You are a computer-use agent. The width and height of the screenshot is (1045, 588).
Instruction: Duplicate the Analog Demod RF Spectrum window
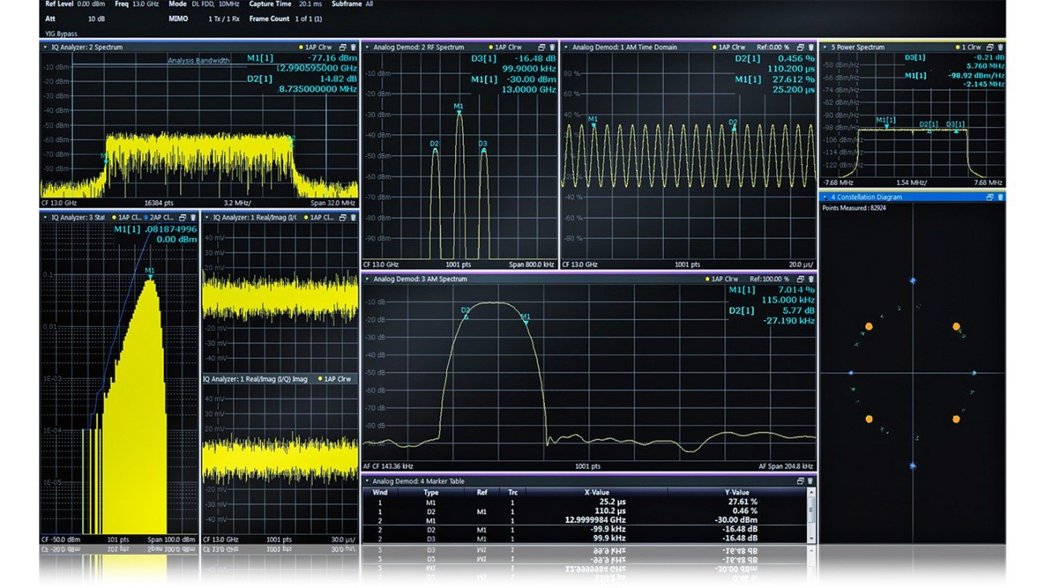[x=542, y=47]
